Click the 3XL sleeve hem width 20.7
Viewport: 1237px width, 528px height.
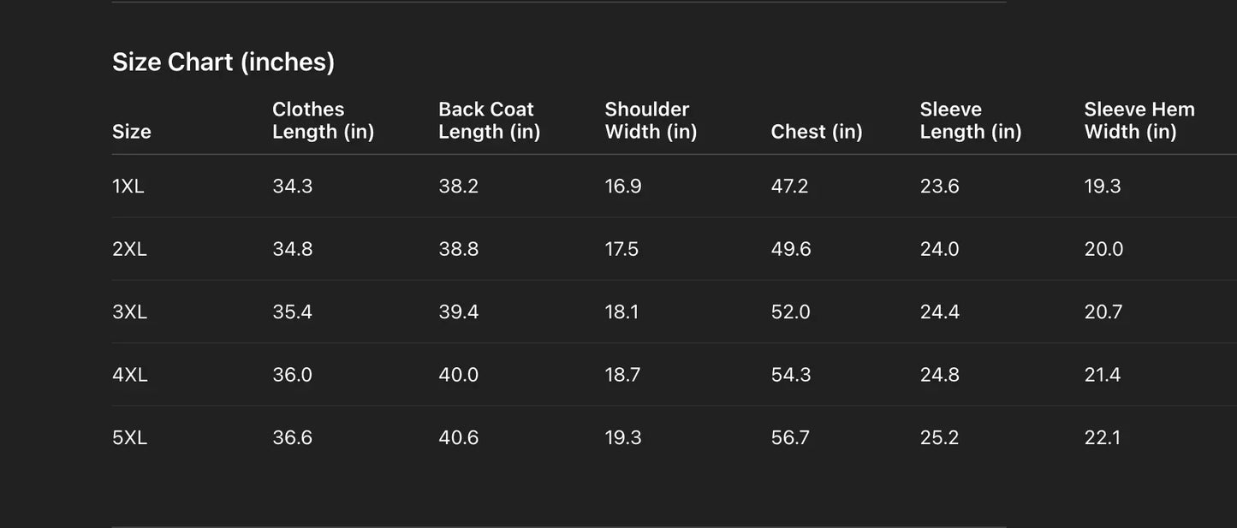tap(1103, 312)
